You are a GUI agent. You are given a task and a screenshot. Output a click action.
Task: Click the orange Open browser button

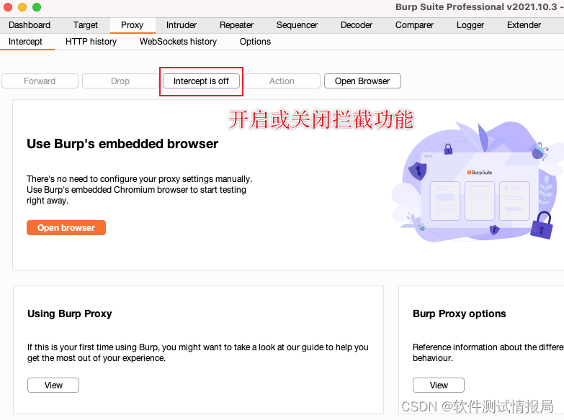(66, 228)
